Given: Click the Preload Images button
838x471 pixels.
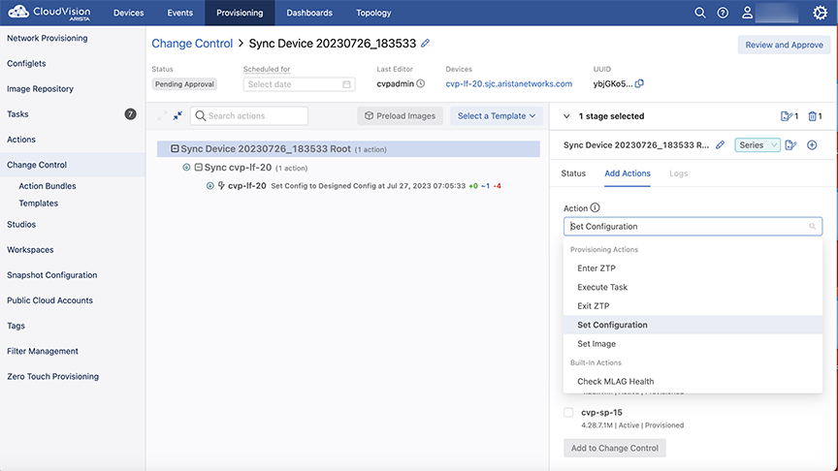Looking at the screenshot, I should (401, 116).
